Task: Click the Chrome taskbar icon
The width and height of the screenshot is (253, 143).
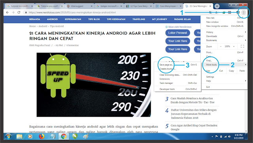Action: point(64,137)
